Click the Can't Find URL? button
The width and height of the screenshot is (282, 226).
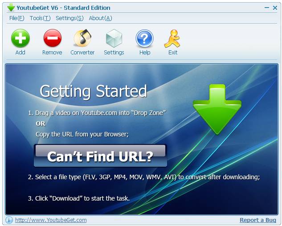click(100, 156)
